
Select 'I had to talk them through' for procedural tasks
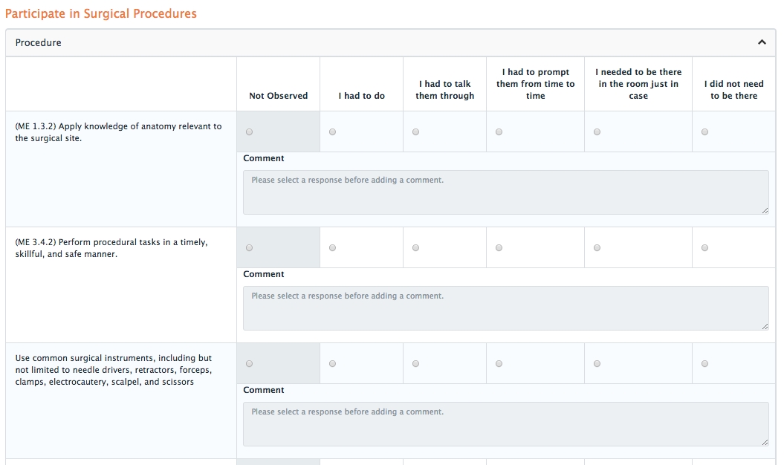click(x=415, y=248)
